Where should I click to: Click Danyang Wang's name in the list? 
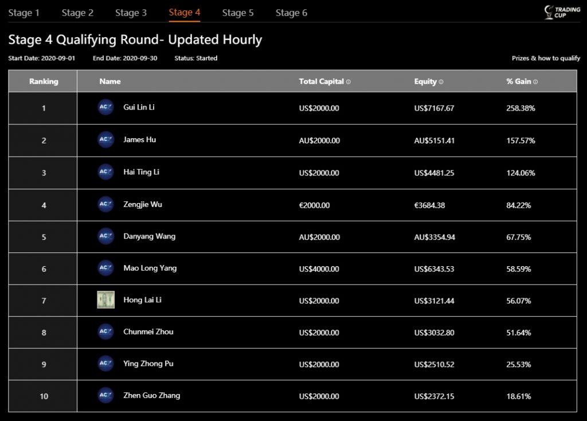tap(149, 236)
